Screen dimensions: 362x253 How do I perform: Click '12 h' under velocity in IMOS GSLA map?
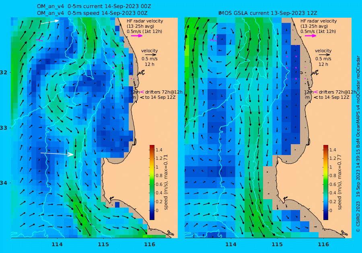(x=323, y=64)
